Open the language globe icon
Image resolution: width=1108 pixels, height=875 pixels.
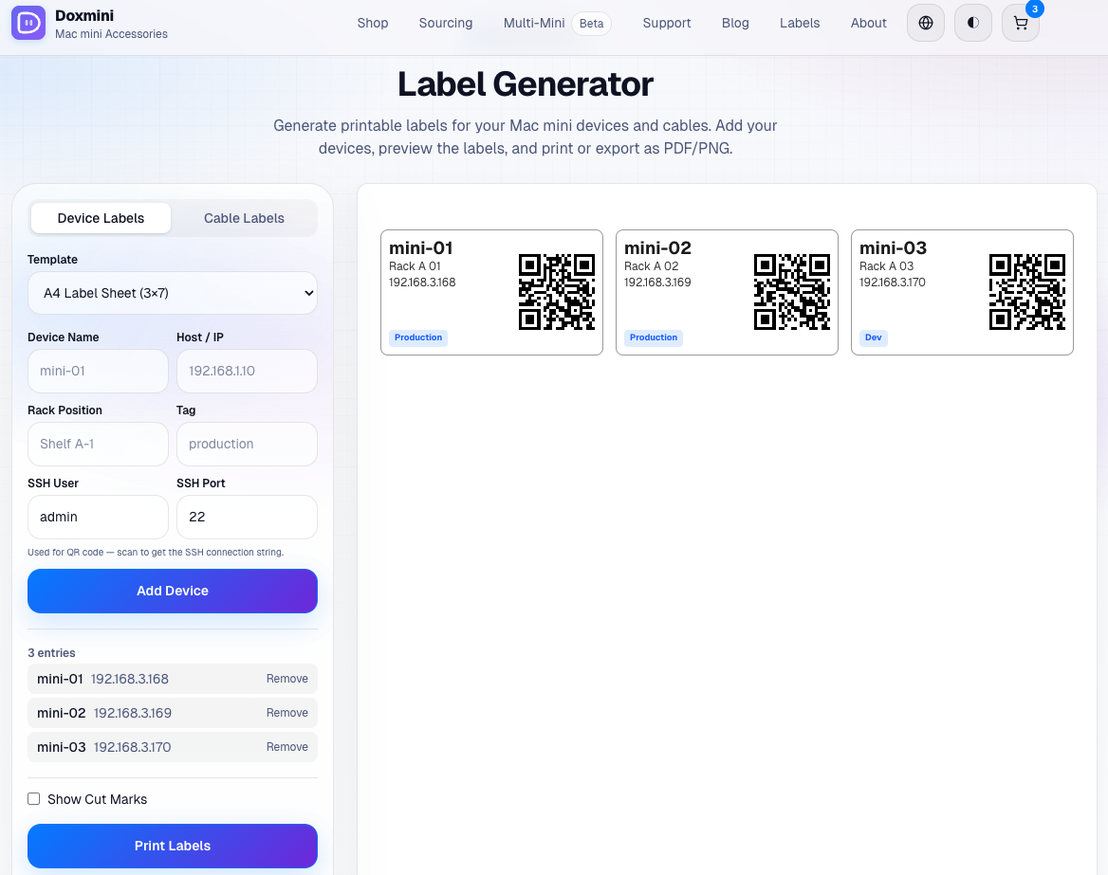[925, 23]
